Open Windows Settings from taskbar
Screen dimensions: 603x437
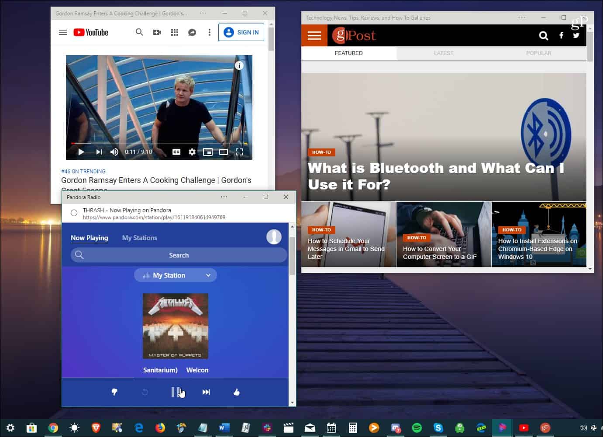10,428
